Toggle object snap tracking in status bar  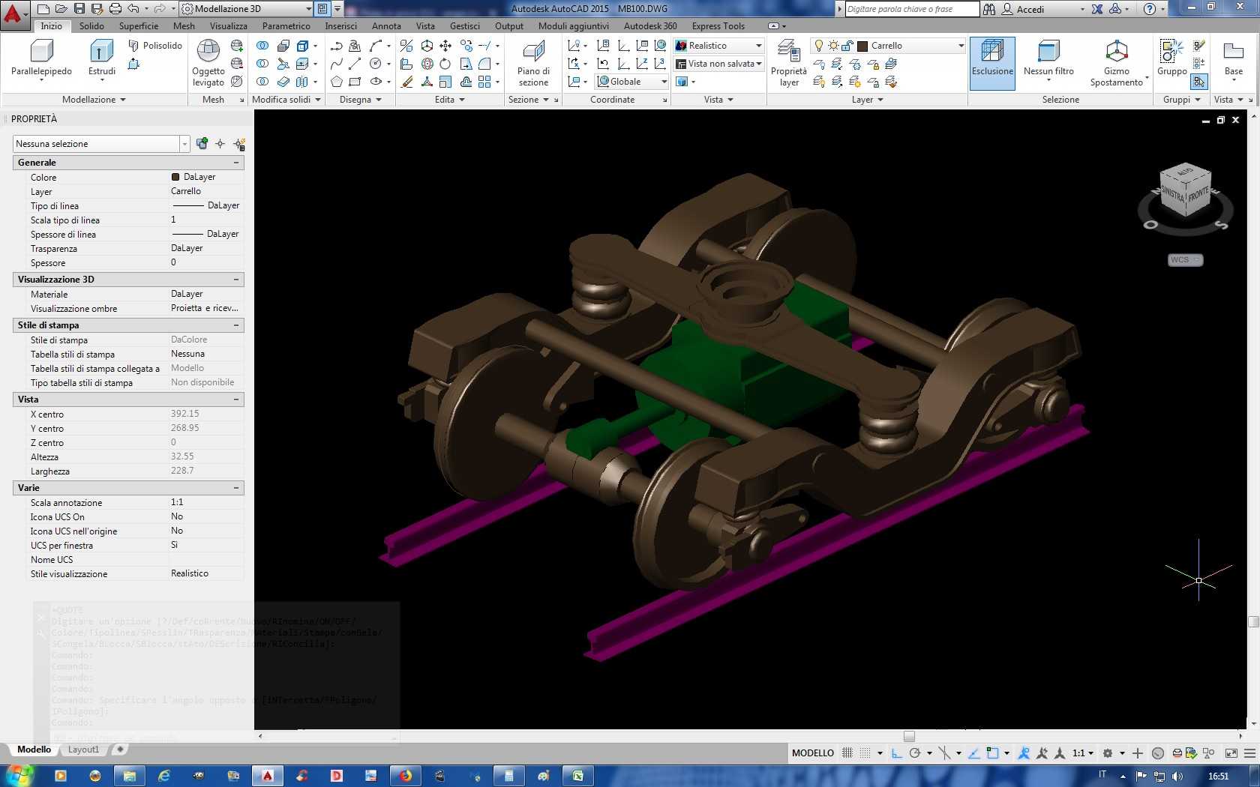click(974, 753)
